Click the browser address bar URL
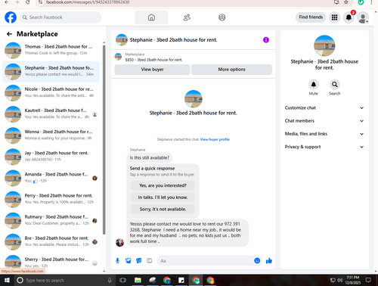Viewport: 378px width, 286px height. [88, 2]
